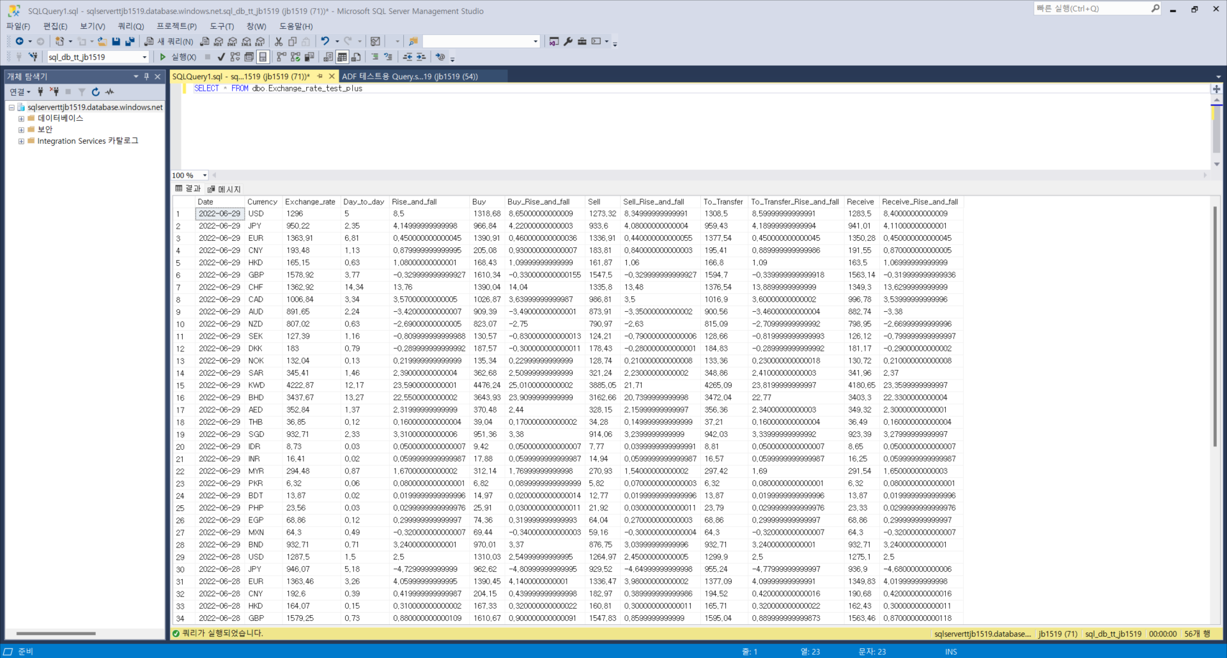
Task: Click Object Explorer Activity Monitor icon
Action: pyautogui.click(x=110, y=92)
